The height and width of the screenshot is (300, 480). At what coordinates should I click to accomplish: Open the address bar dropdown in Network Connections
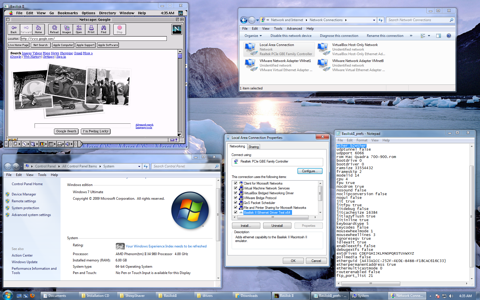[x=374, y=20]
